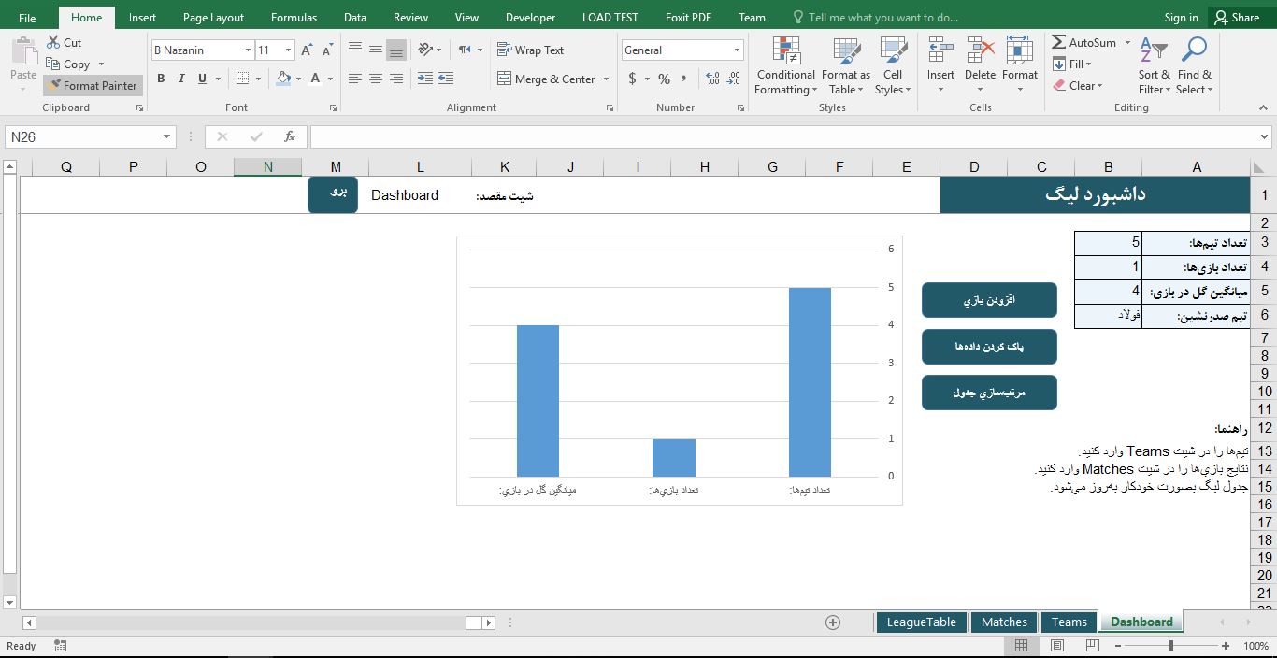
Task: Switch to Page Layout view in status bar
Action: (1057, 646)
